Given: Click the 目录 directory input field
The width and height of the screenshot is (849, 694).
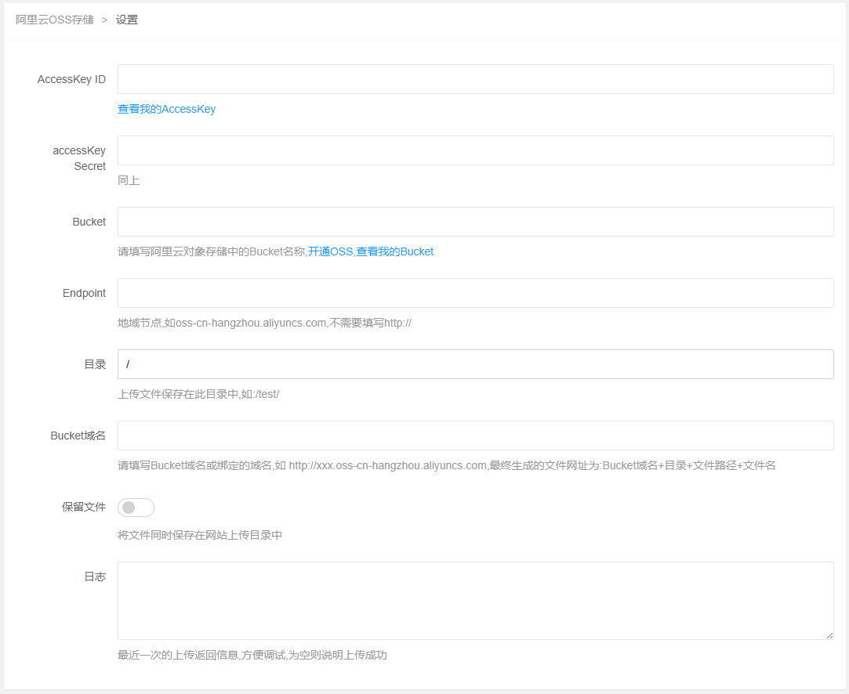Looking at the screenshot, I should (x=475, y=364).
